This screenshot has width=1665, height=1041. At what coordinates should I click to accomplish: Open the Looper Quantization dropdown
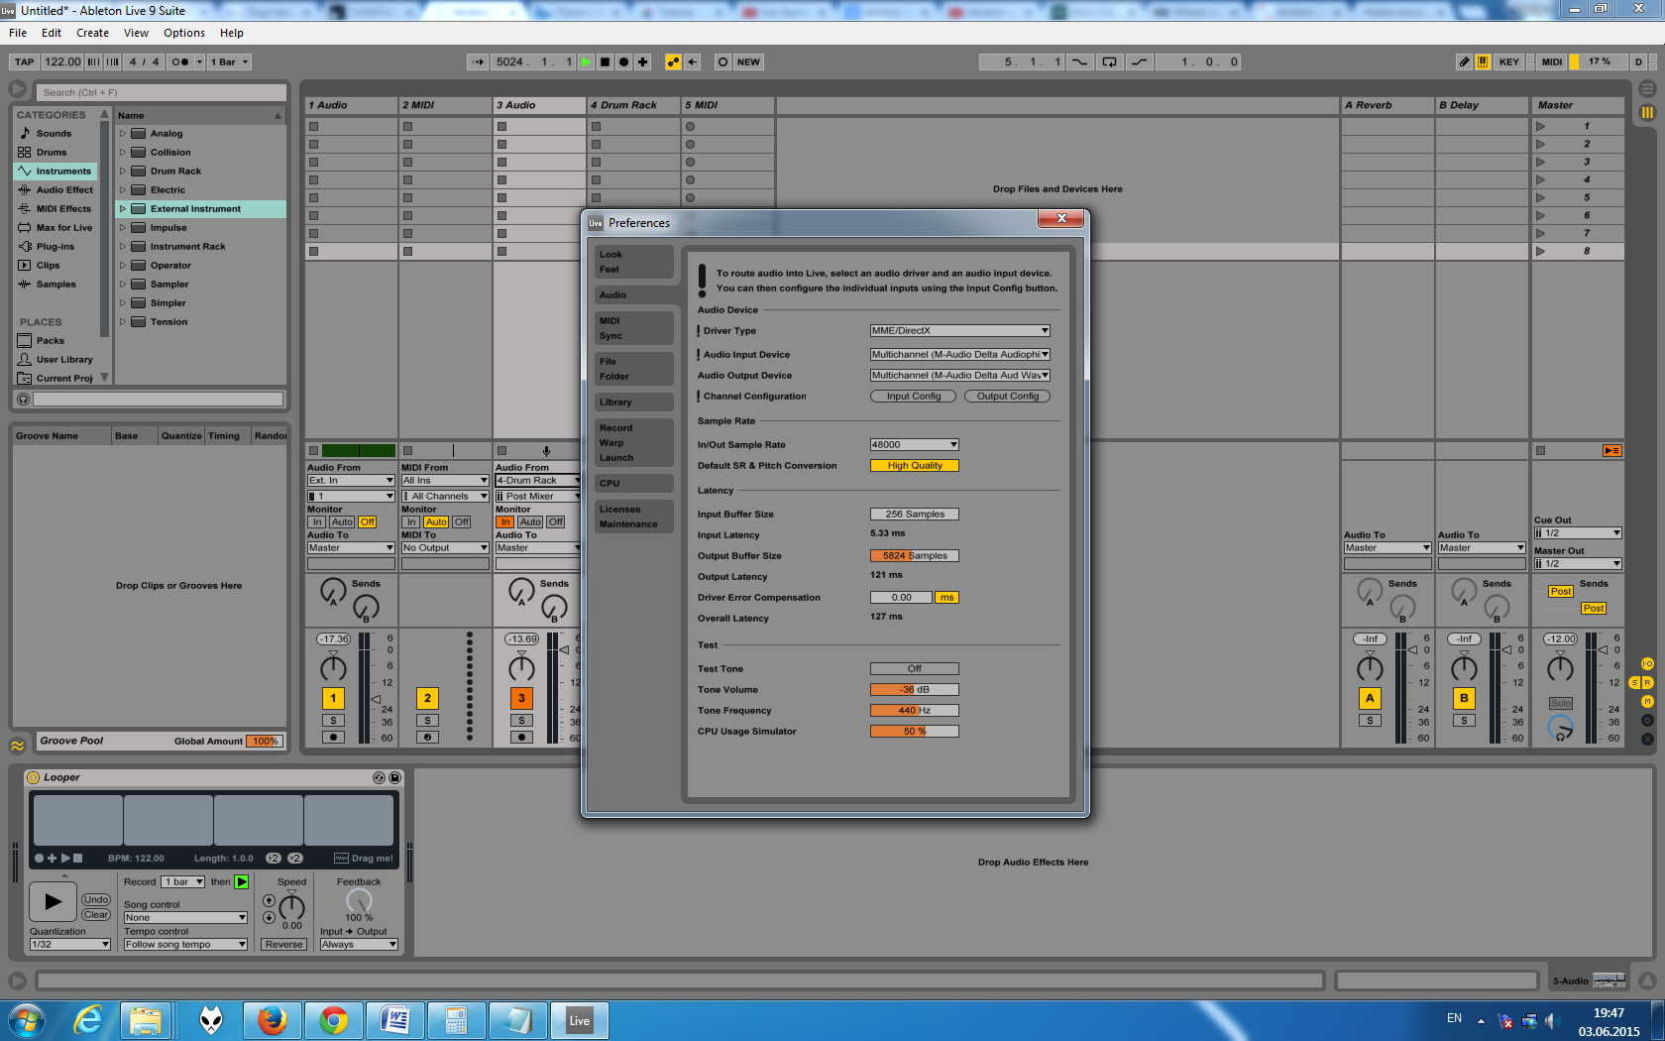[69, 945]
